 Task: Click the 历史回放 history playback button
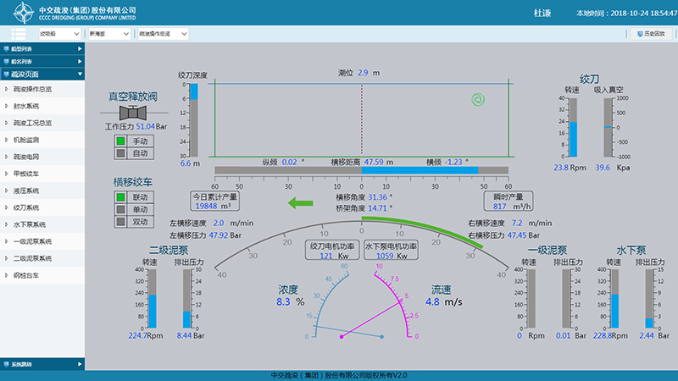pyautogui.click(x=652, y=34)
